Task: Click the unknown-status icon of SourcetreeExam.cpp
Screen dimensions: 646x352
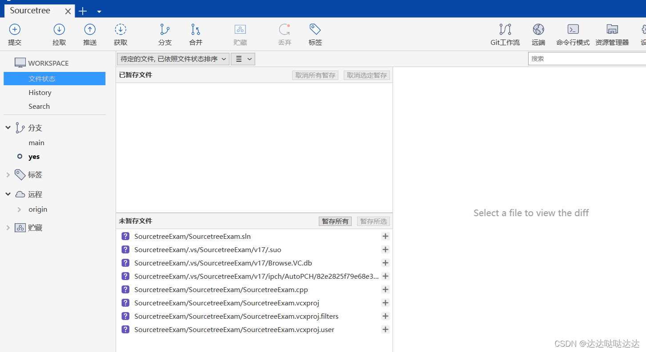Action: click(x=125, y=290)
